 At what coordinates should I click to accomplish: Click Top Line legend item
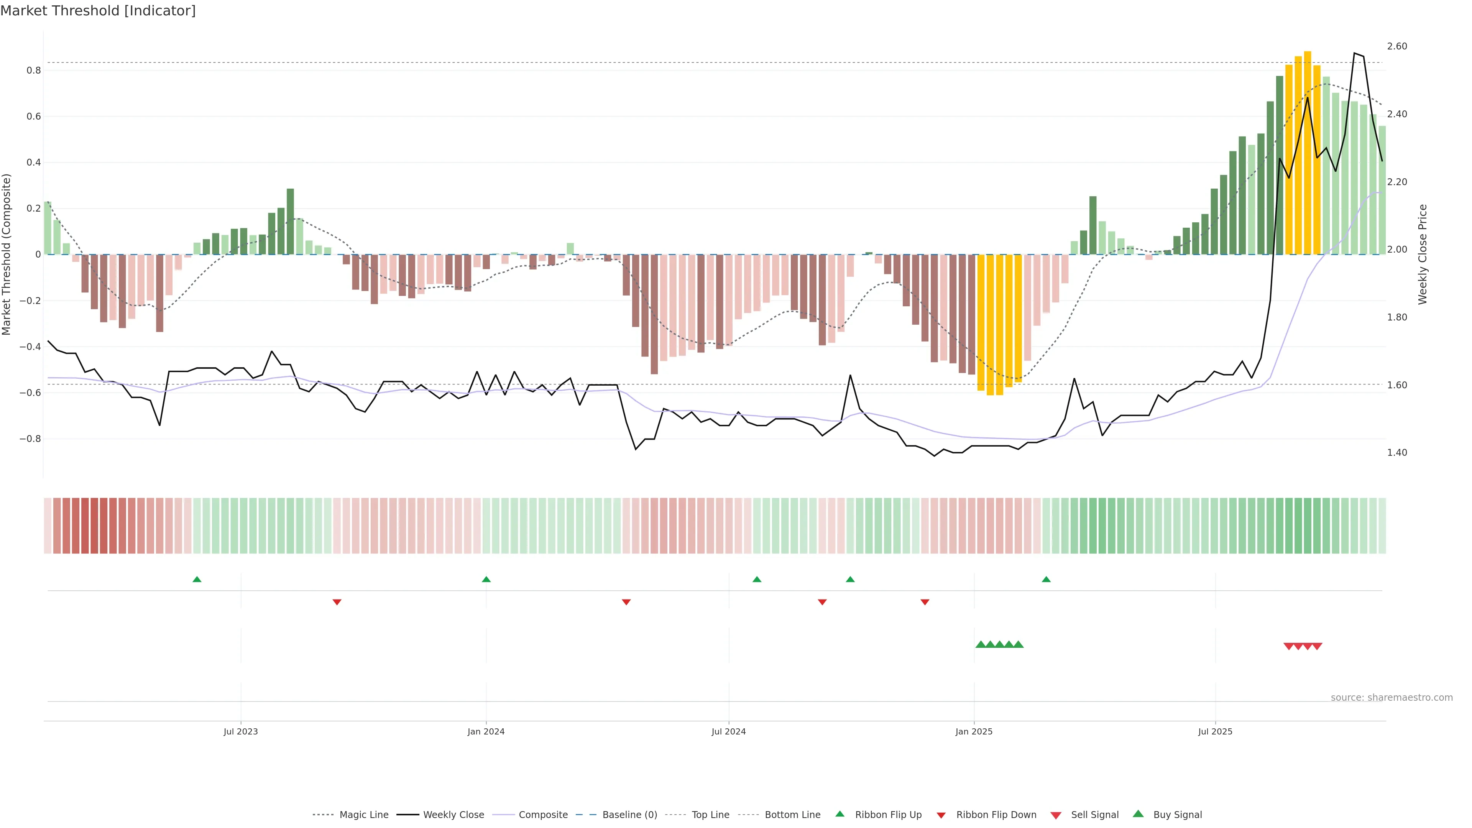pos(710,814)
